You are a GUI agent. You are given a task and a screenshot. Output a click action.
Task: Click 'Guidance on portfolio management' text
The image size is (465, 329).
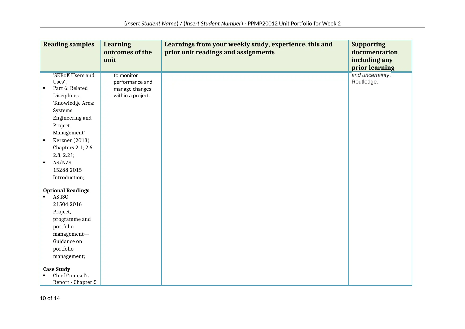coord(69,249)
